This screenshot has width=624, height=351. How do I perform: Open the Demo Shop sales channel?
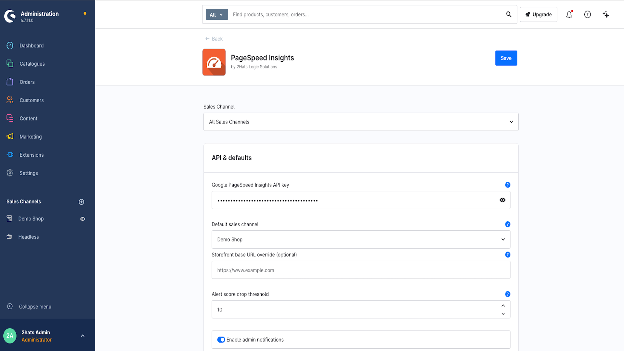point(31,219)
